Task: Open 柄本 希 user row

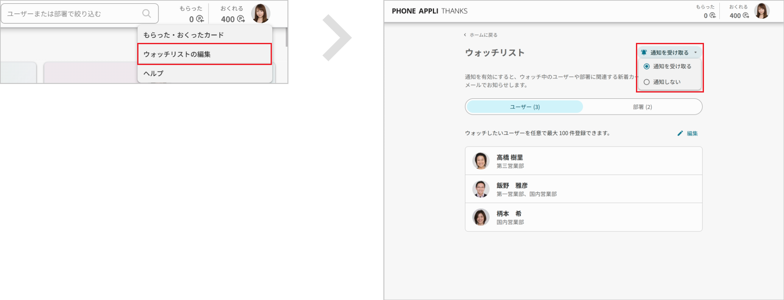Action: [583, 217]
